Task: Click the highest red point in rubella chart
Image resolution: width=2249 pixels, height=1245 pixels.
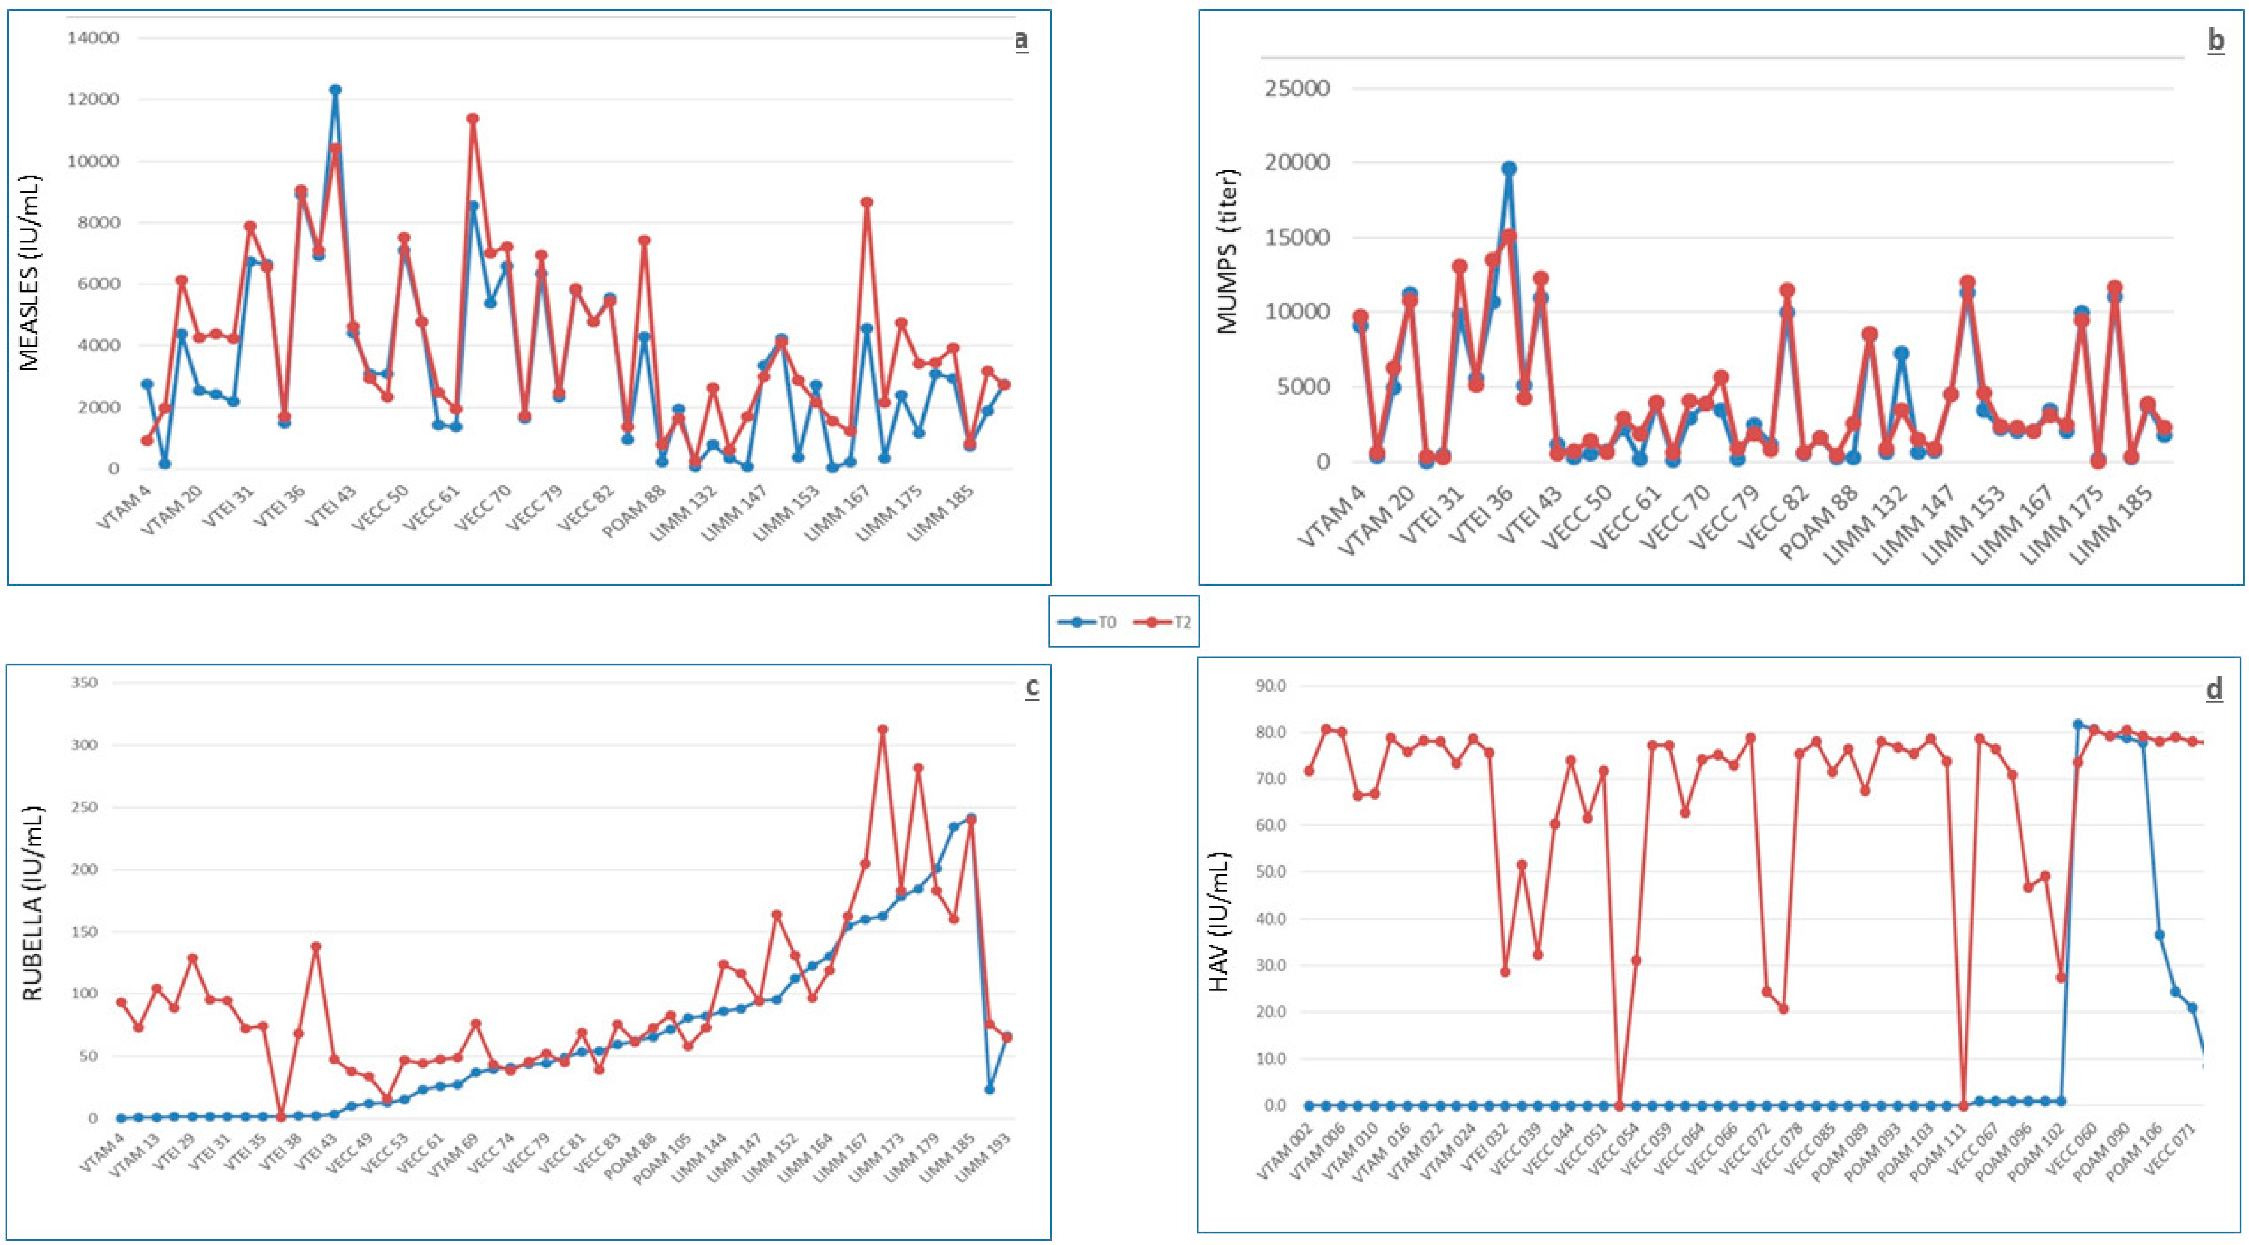Action: click(x=882, y=730)
